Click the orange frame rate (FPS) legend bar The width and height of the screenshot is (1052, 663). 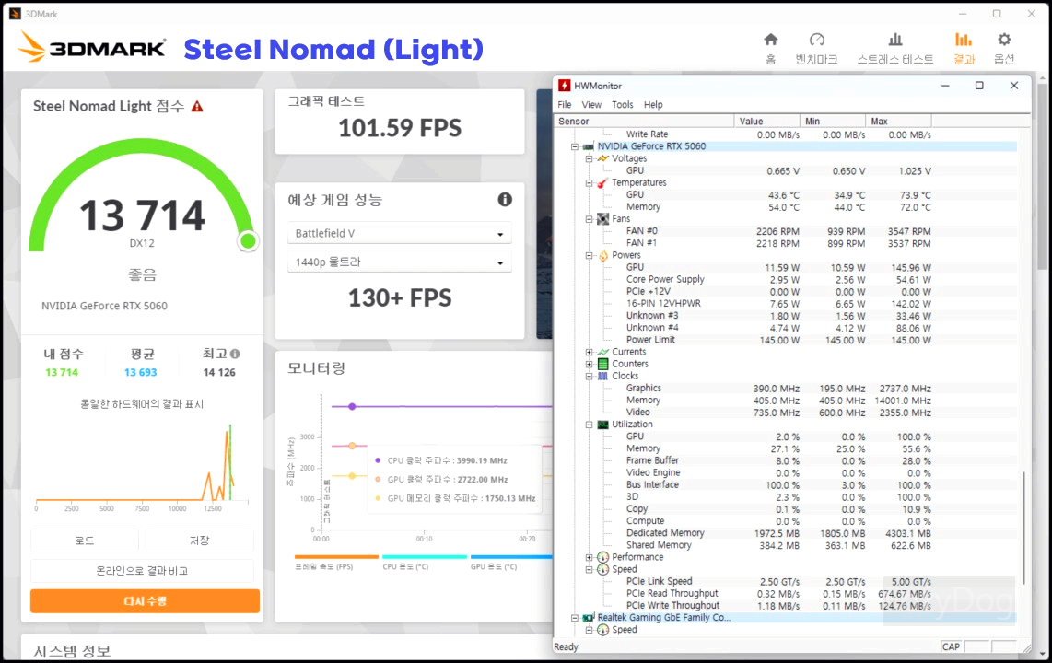pos(336,556)
